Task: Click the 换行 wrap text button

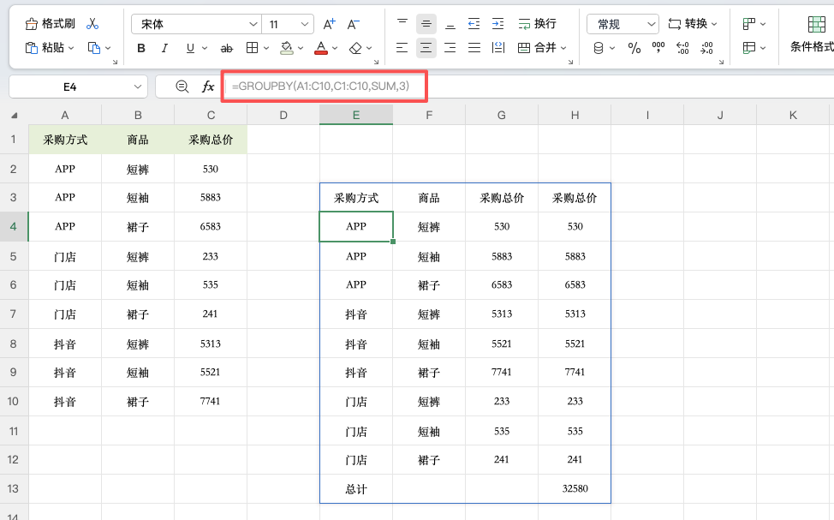Action: pos(537,23)
